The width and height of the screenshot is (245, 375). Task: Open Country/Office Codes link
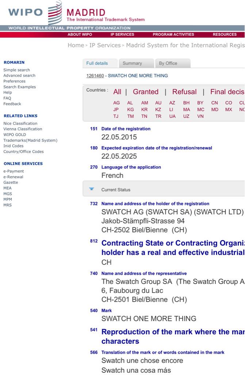click(23, 152)
